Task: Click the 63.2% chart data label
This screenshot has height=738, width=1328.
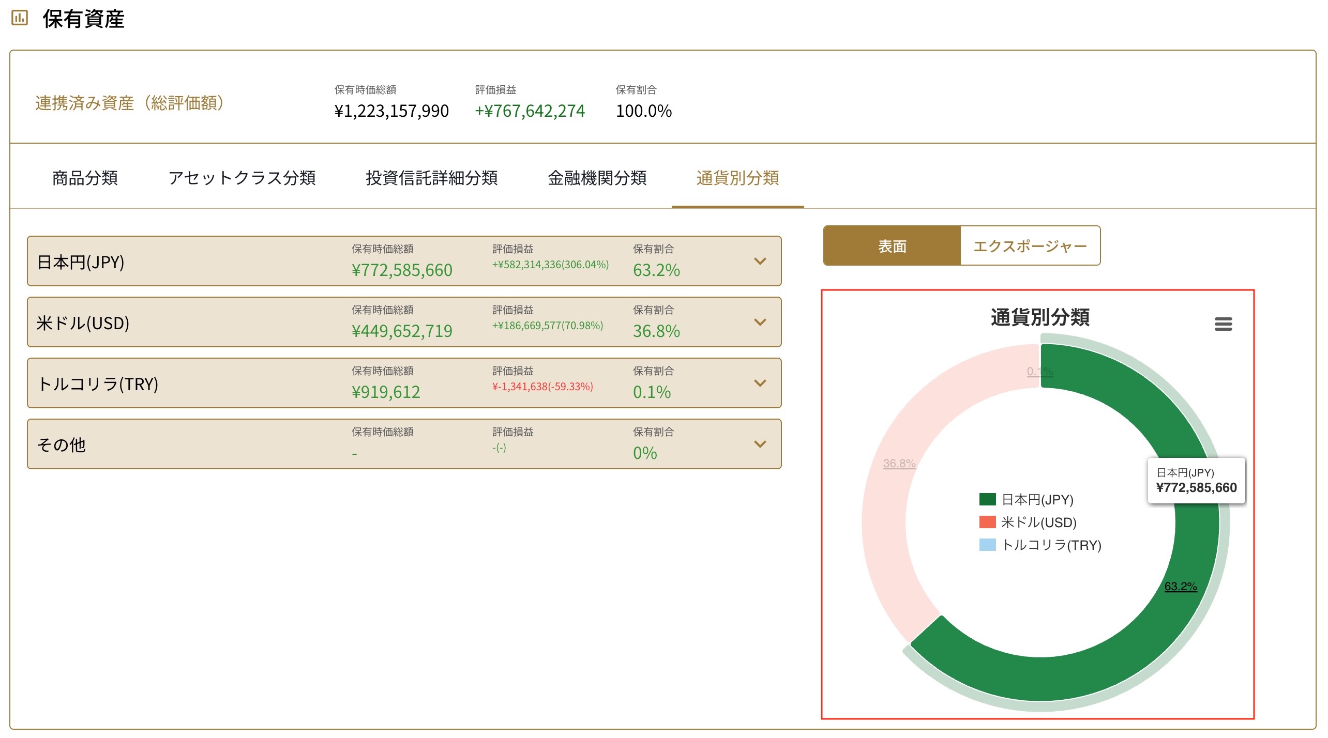Action: pos(1180,587)
